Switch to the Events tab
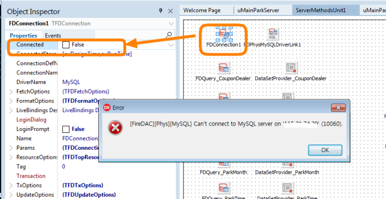Viewport: 386px width, 199px height. point(53,35)
